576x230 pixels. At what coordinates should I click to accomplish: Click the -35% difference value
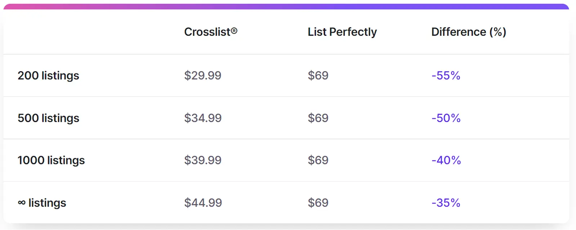pyautogui.click(x=446, y=203)
